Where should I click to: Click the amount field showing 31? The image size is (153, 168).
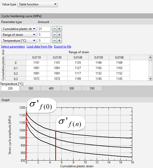(x=44, y=29)
